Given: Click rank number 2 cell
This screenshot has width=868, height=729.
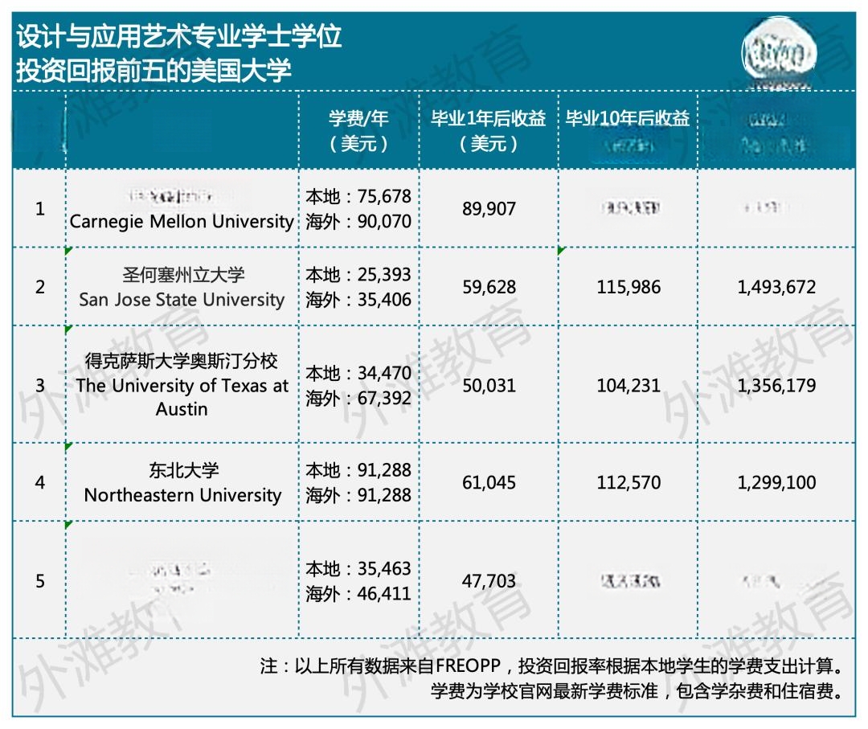Looking at the screenshot, I should pyautogui.click(x=40, y=287).
